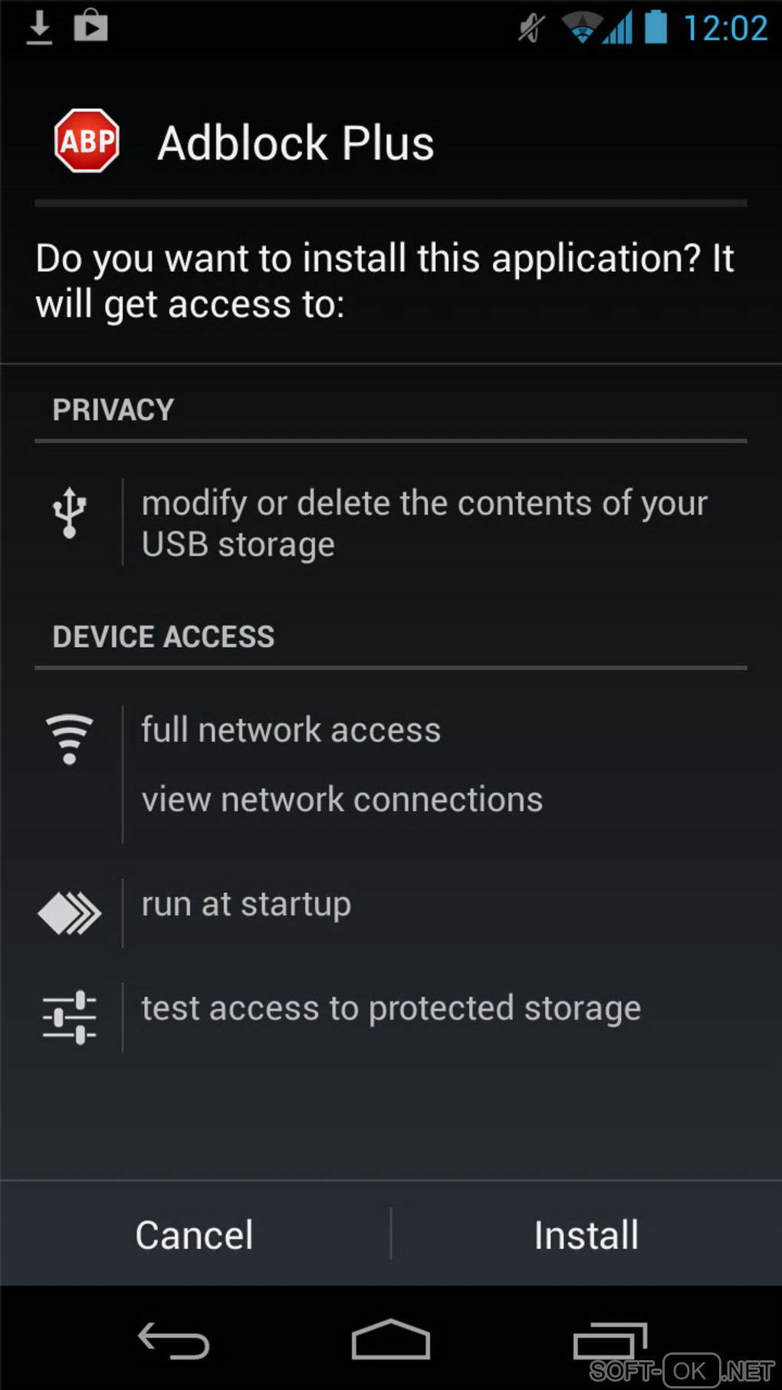Tap the Play Store notification icon
Screen dimensions: 782x1390
click(x=90, y=26)
